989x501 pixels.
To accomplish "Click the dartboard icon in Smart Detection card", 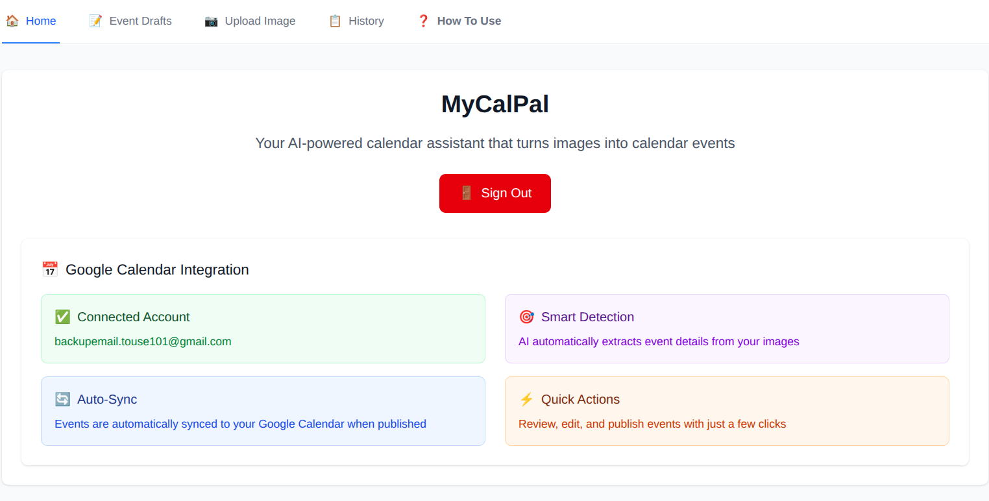I will click(526, 317).
